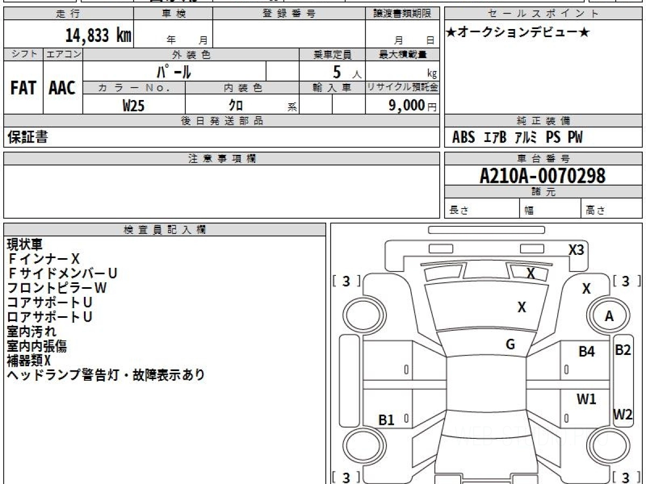
Task: Click the recycle deposit value 9,000円
Action: click(412, 105)
